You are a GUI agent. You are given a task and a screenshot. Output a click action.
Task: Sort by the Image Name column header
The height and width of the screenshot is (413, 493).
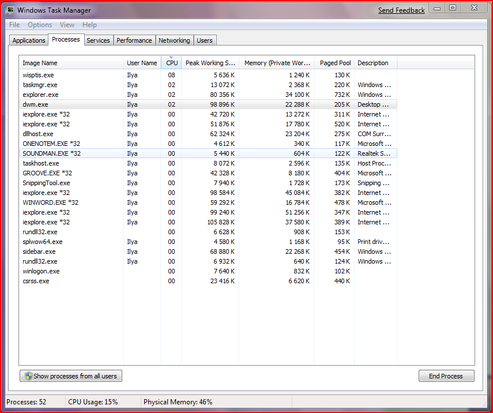pyautogui.click(x=71, y=63)
